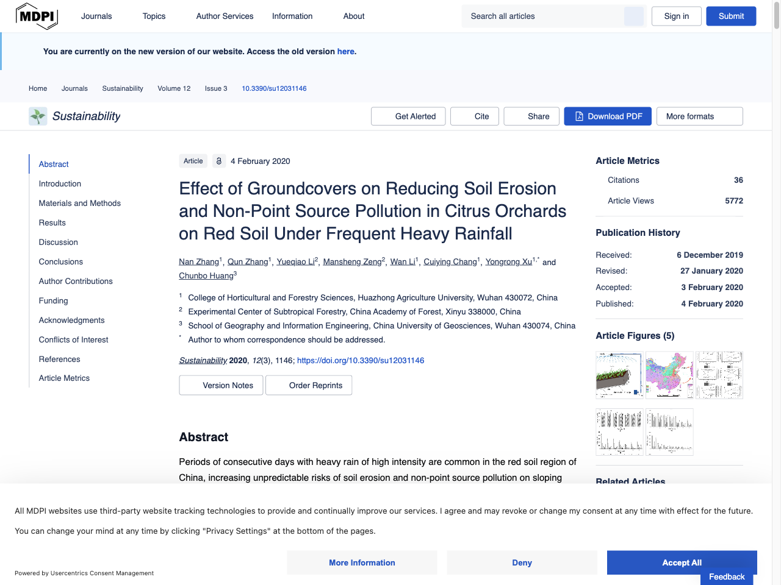
Task: Jump to the Conclusions section
Action: click(60, 261)
